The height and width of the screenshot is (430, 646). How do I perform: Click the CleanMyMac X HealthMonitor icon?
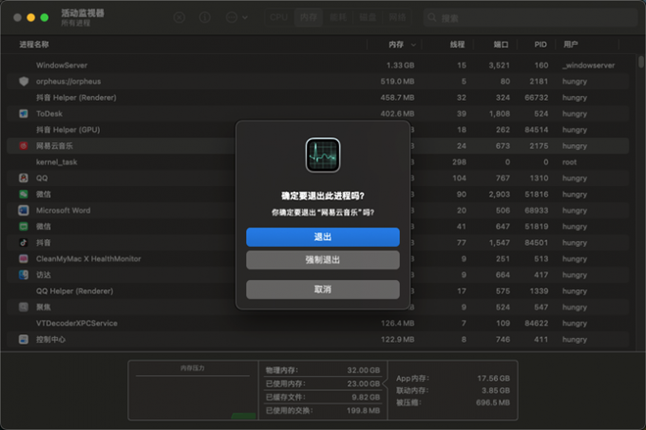[x=24, y=259]
